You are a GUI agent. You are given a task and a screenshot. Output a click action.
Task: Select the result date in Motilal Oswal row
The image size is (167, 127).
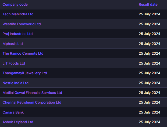click(150, 93)
